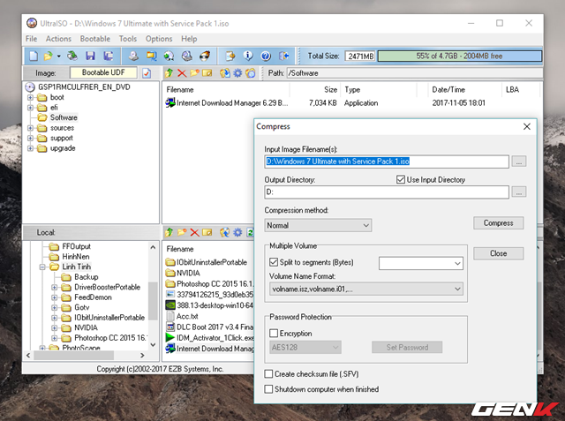Open the dropdown arrow beside Open icon
Screen dimensions: 565x421
[58, 56]
